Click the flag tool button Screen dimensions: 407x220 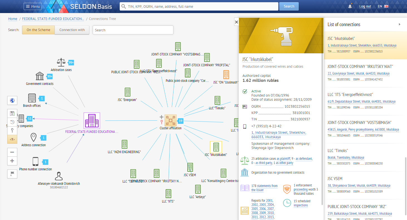click(12, 174)
